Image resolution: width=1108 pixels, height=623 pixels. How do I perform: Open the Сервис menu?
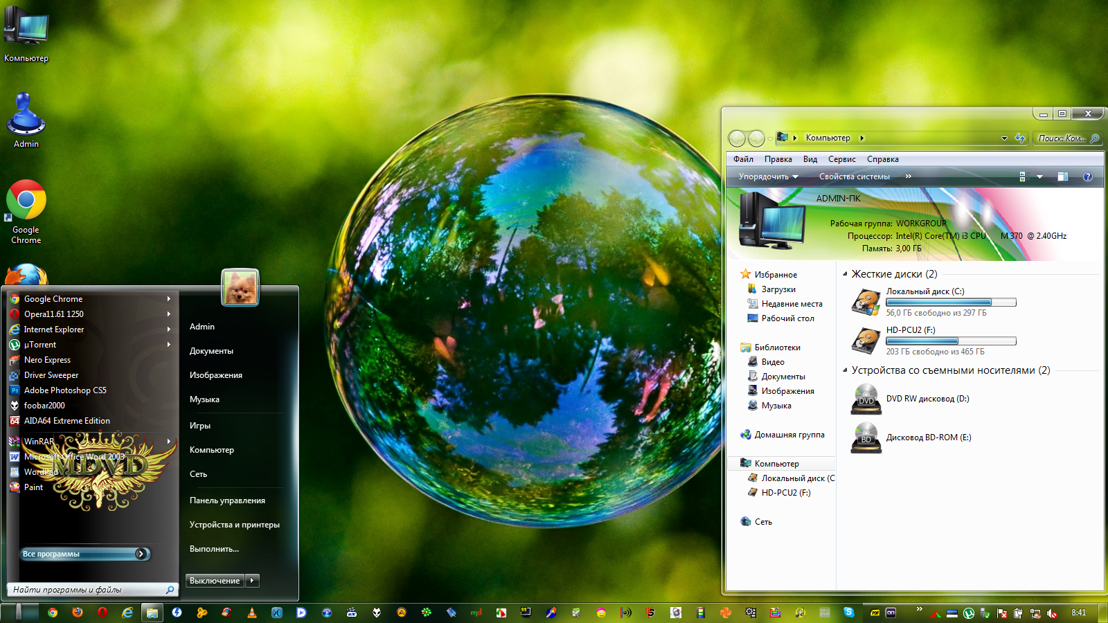pos(841,159)
